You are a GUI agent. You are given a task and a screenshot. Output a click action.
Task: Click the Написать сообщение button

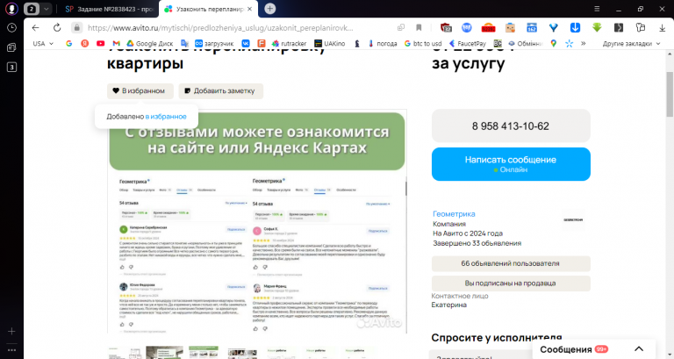[511, 164]
